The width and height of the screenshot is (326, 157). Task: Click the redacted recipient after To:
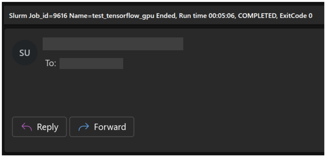(x=91, y=64)
